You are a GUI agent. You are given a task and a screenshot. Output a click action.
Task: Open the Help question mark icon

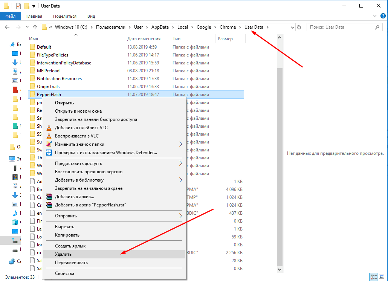click(383, 16)
